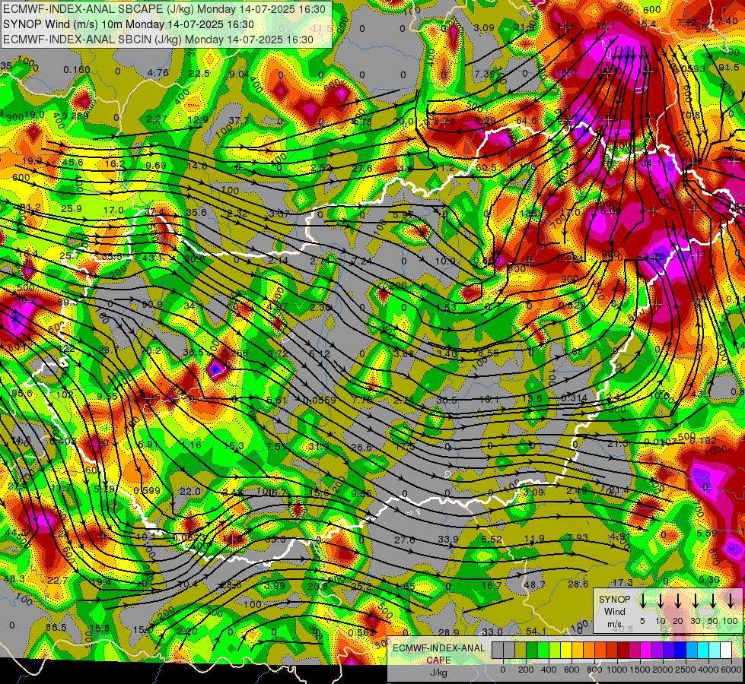This screenshot has width=745, height=684.
Task: Click the '6000' tick label in CAPE legend
Action: [731, 670]
